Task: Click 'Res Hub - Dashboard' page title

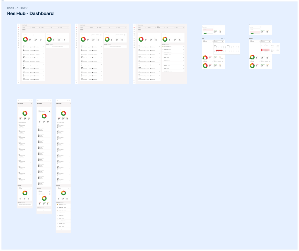Action: coord(30,13)
